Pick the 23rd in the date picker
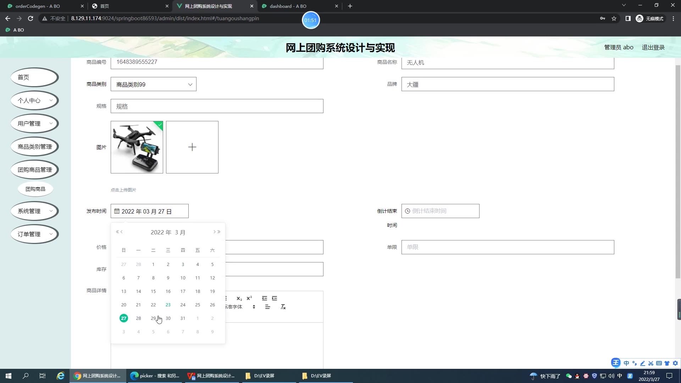681x383 pixels. click(x=168, y=305)
